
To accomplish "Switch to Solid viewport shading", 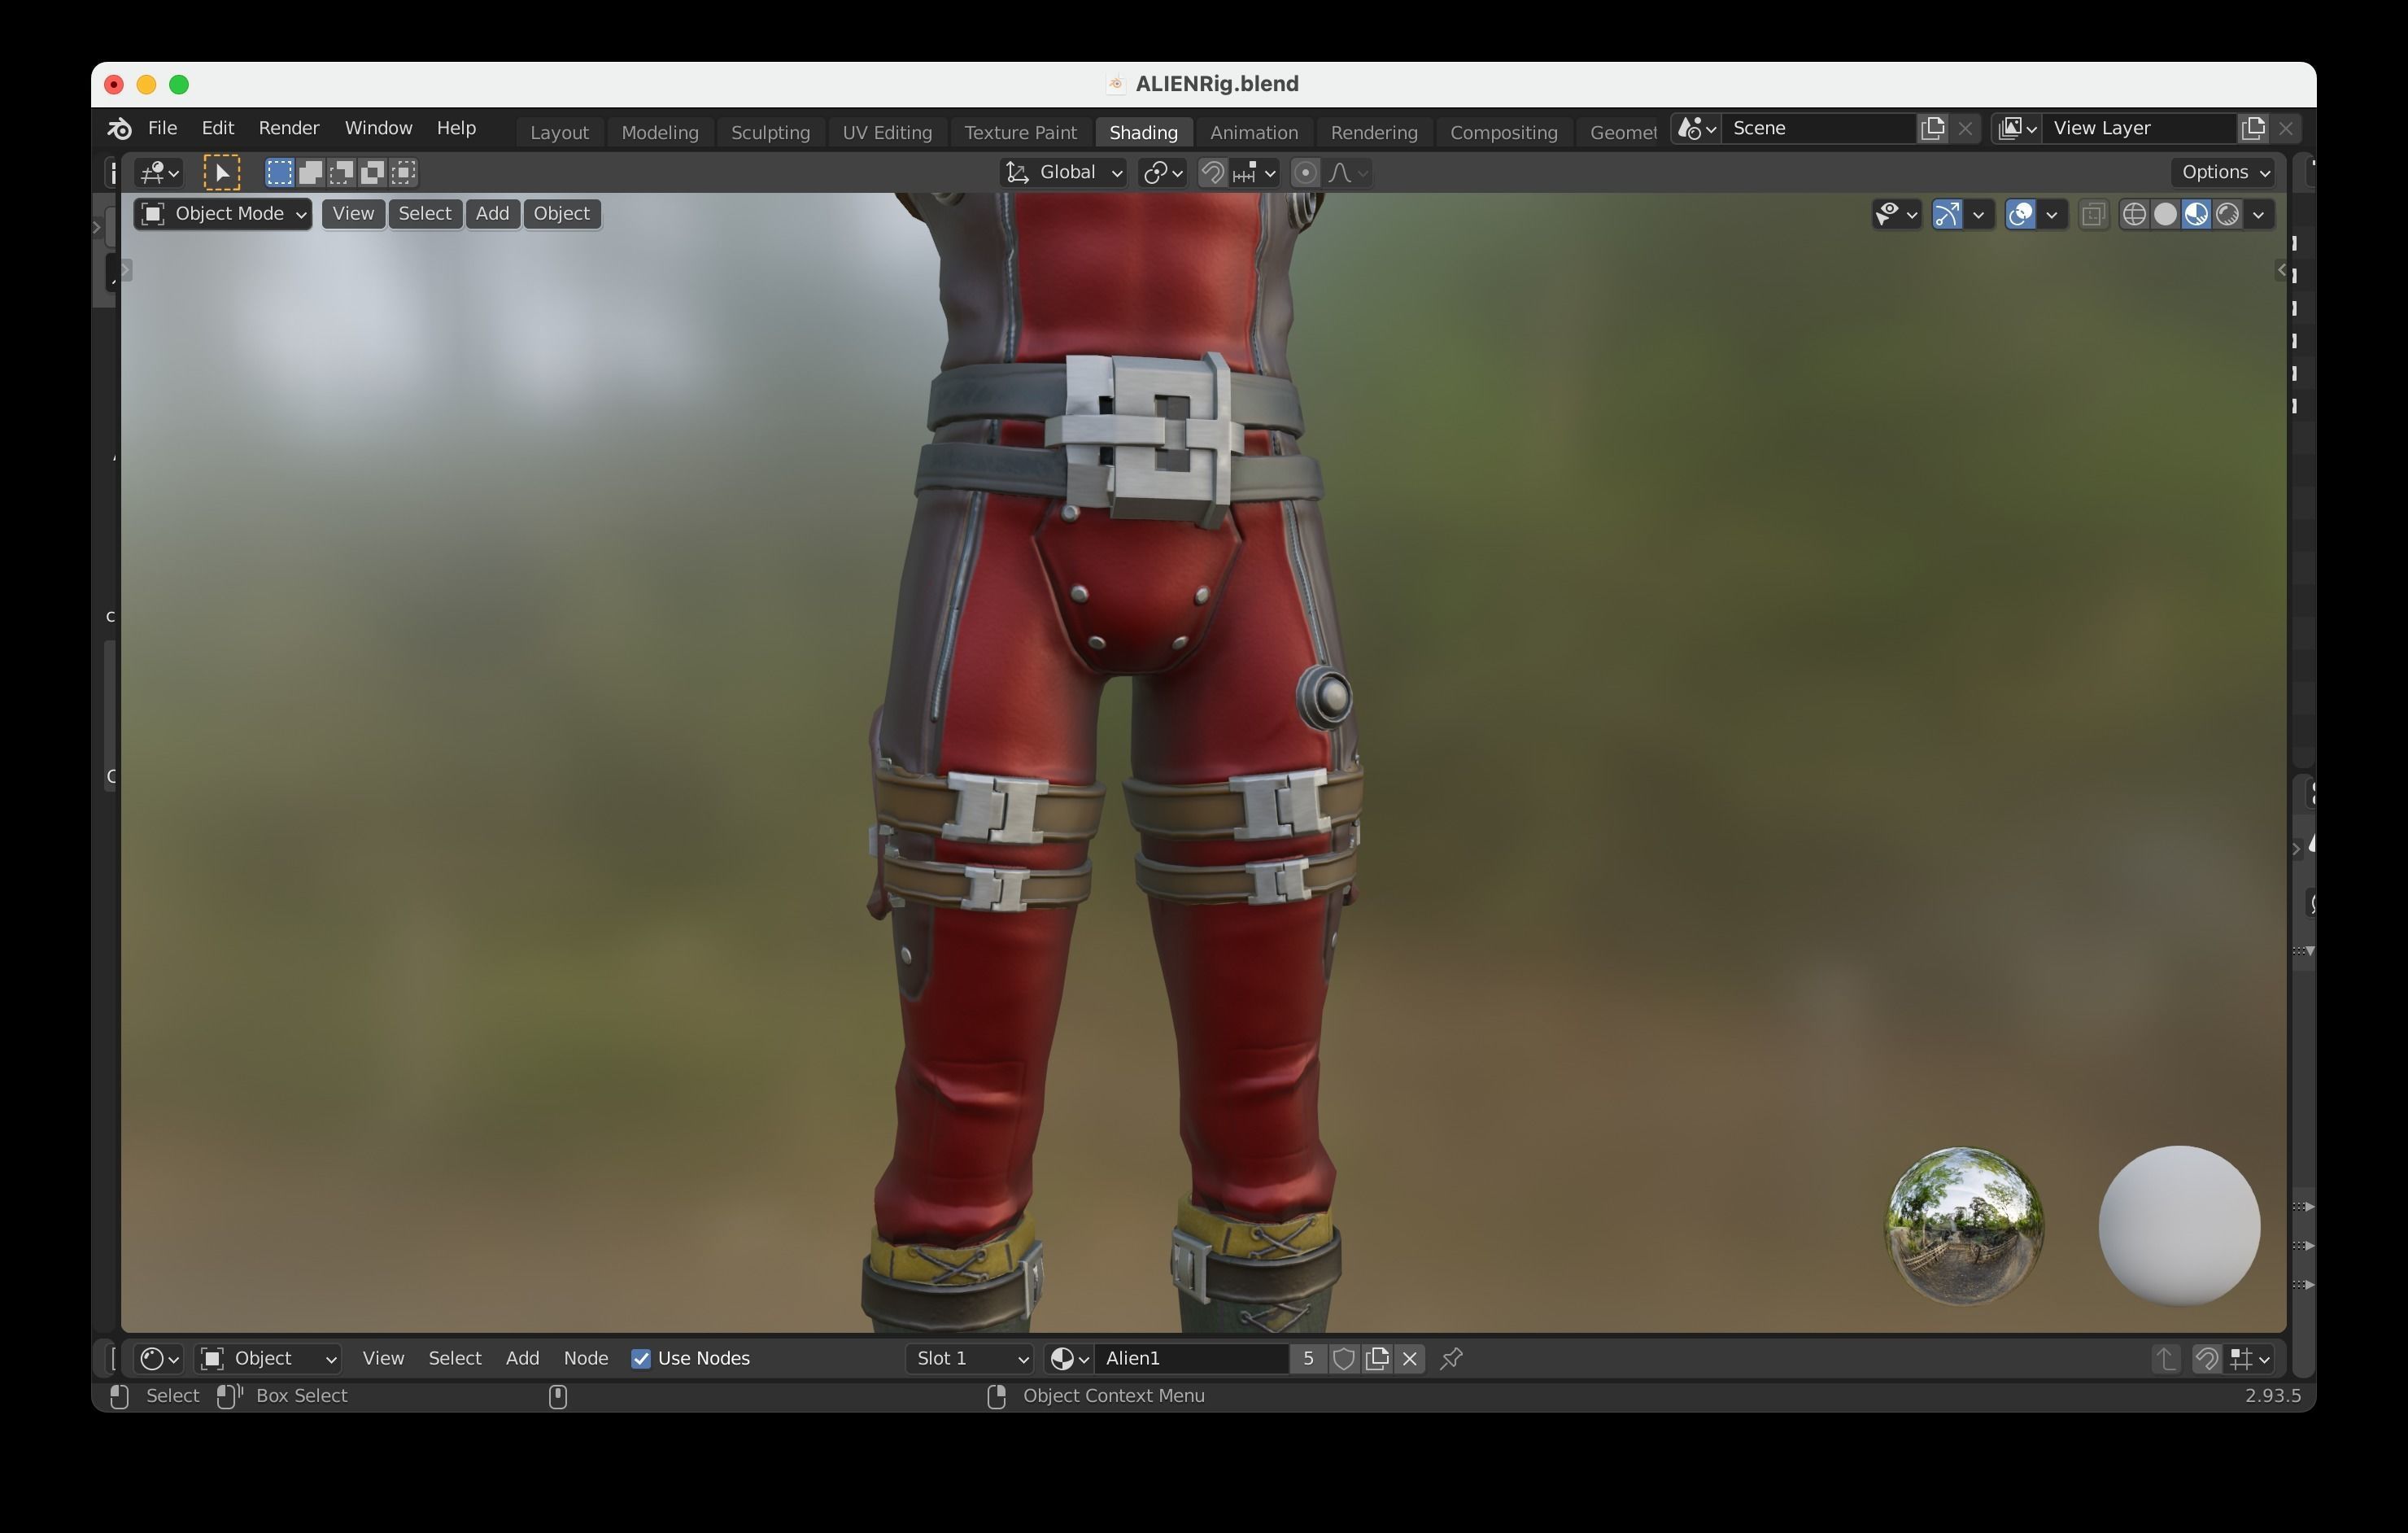I will [2165, 215].
